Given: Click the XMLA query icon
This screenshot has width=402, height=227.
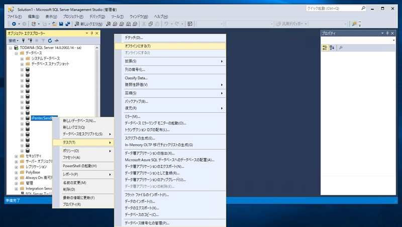Looking at the screenshot, I should click(x=129, y=24).
